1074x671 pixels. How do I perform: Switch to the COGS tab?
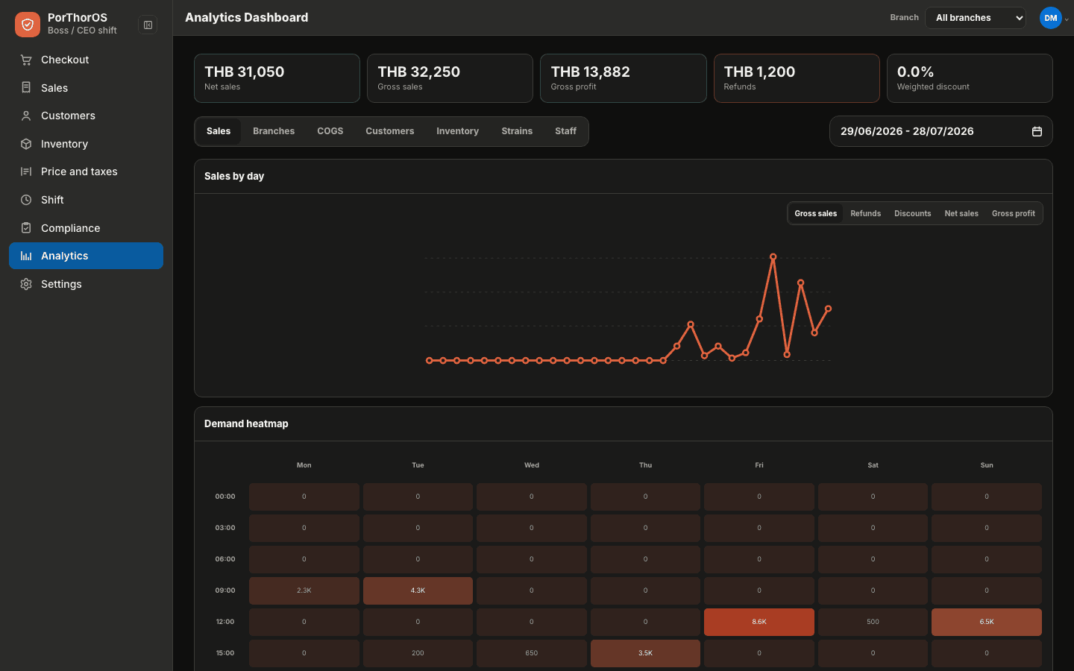[330, 131]
